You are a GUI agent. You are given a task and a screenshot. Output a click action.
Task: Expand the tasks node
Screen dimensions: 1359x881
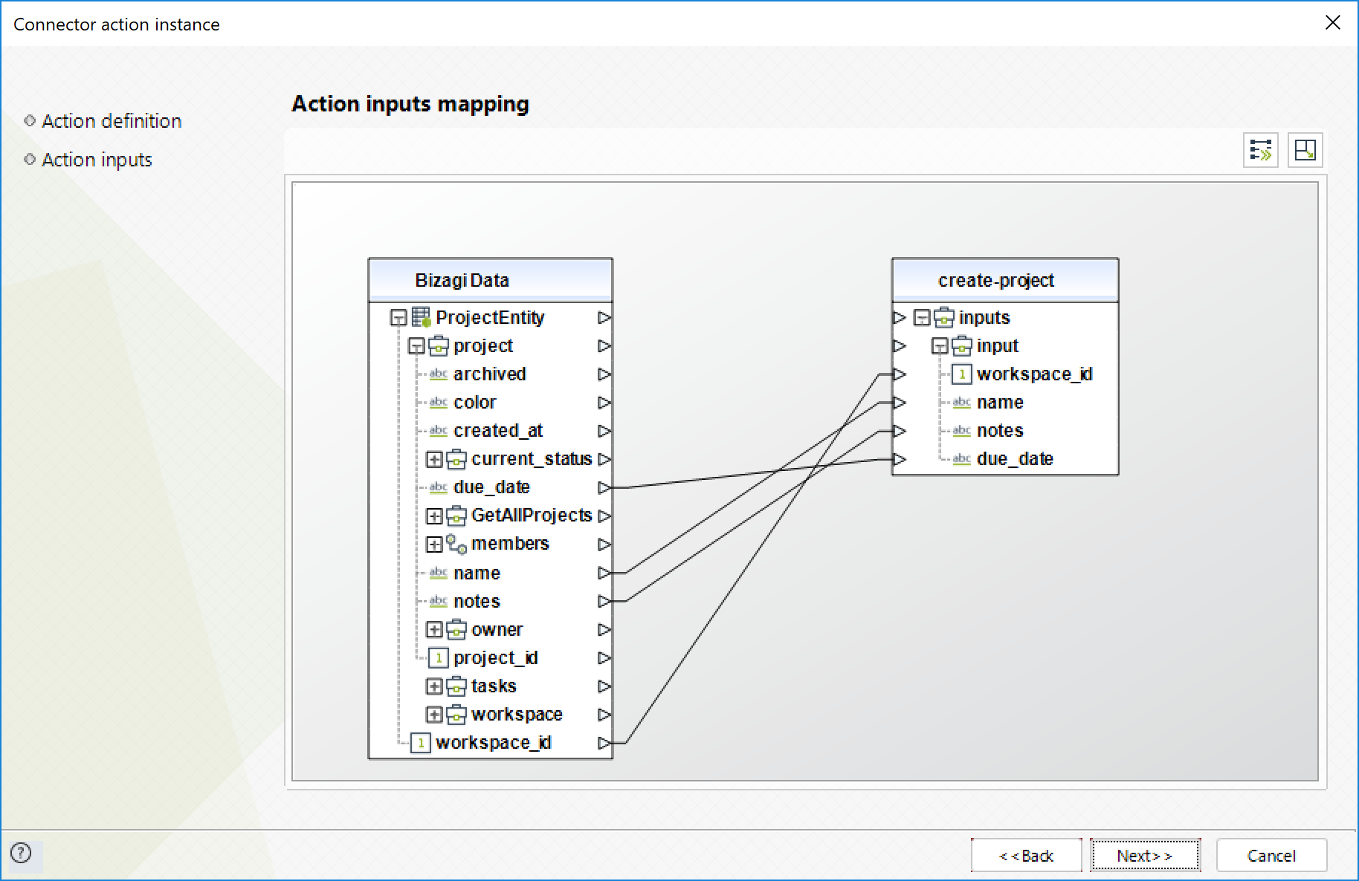435,686
